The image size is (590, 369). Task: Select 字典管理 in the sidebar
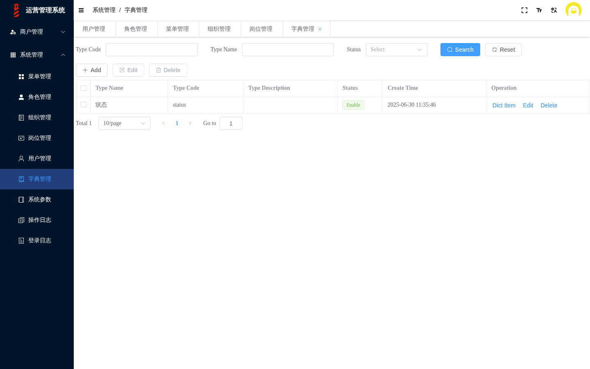click(x=37, y=179)
